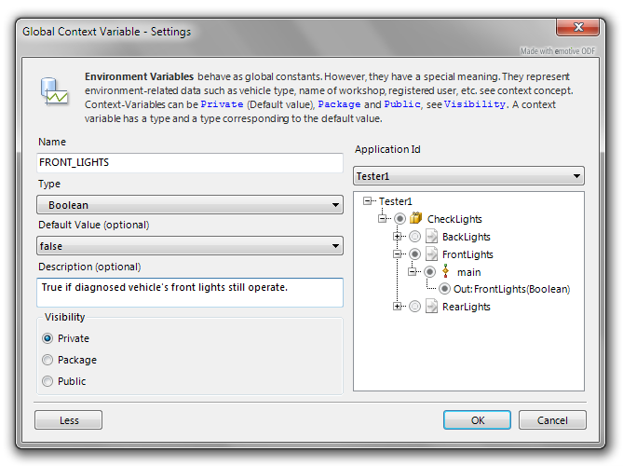Open the Default Value dropdown

click(x=190, y=245)
